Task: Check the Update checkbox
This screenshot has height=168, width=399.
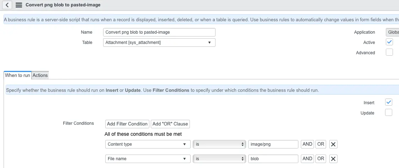Action: (x=389, y=113)
